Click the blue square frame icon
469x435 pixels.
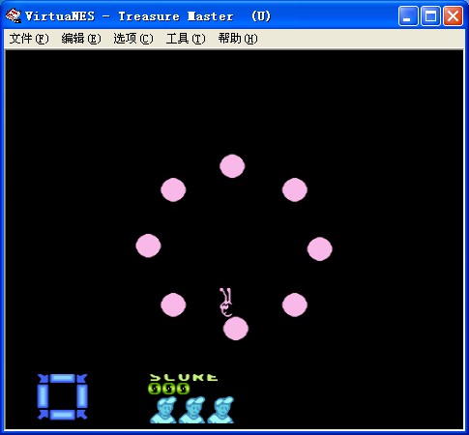[62, 396]
